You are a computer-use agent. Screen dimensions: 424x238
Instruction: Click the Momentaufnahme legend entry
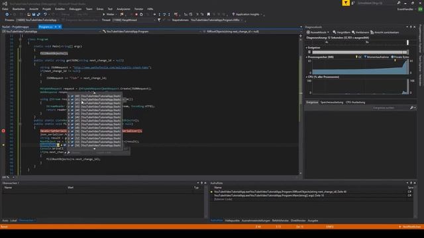(376, 58)
